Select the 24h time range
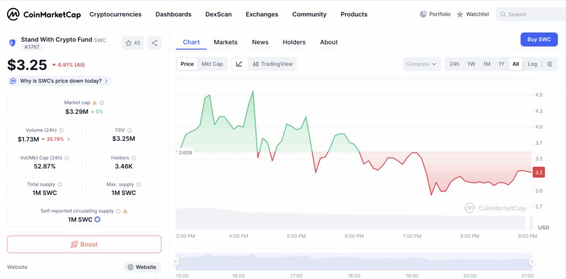Screen dimensions: 566x279 click(x=454, y=64)
